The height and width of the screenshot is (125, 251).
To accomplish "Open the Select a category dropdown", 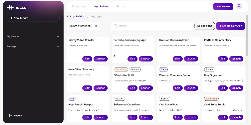I will [x=84, y=26].
